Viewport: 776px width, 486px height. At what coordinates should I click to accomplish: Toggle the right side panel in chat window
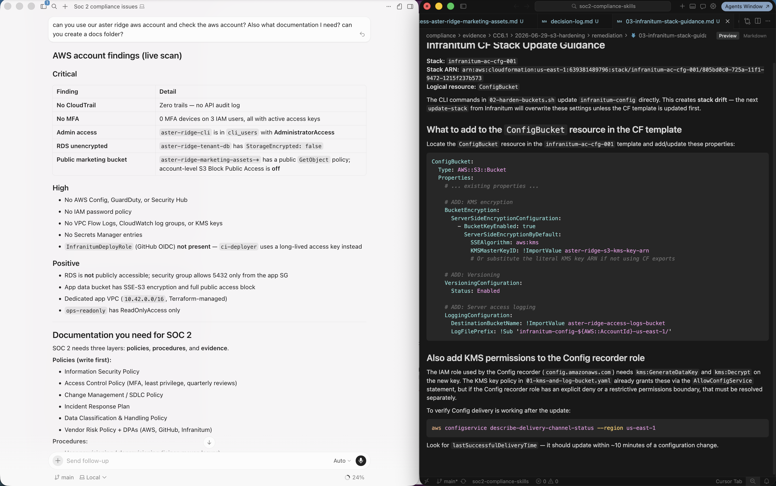(410, 6)
